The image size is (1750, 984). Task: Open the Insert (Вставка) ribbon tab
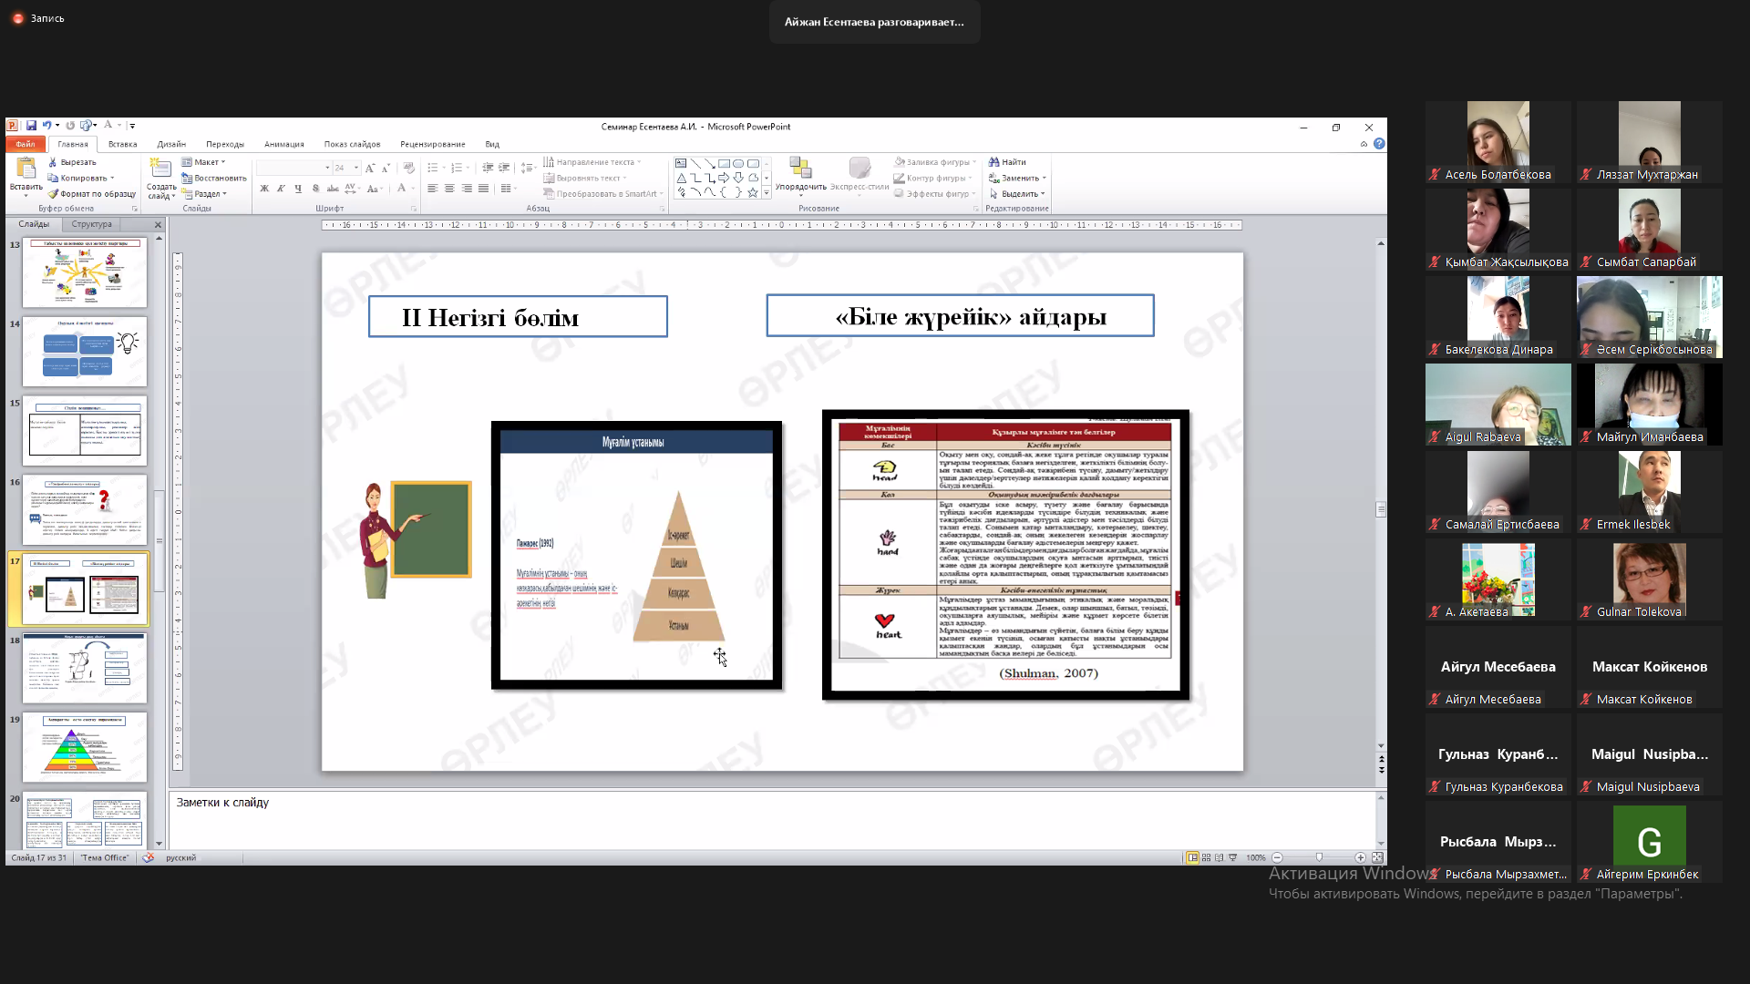click(122, 144)
